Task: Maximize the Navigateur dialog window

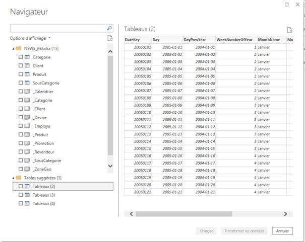Action: [x=287, y=5]
